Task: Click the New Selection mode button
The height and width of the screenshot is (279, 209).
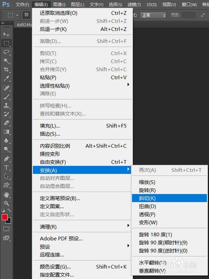Action: click(26, 15)
